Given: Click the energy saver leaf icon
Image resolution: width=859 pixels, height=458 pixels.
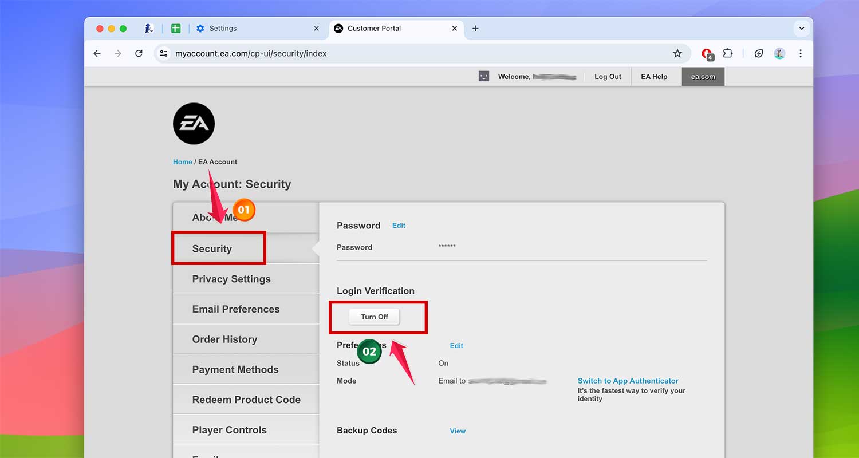Looking at the screenshot, I should coord(758,53).
